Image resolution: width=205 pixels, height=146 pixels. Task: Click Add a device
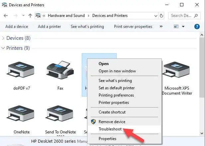pos(17,27)
